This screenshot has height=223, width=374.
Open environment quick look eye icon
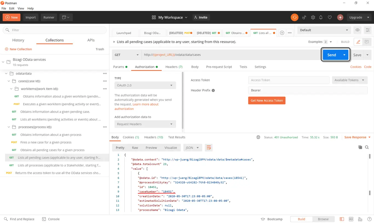tap(357, 30)
